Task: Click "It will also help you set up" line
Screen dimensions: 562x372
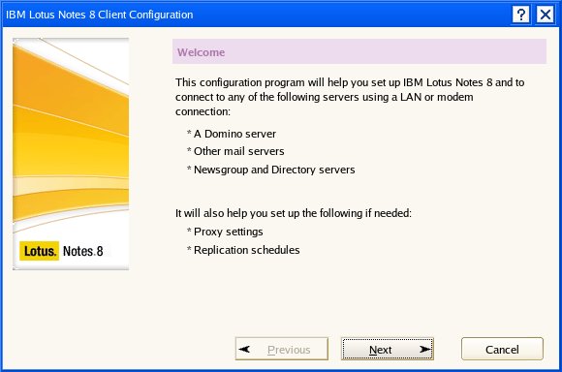Action: [x=294, y=213]
